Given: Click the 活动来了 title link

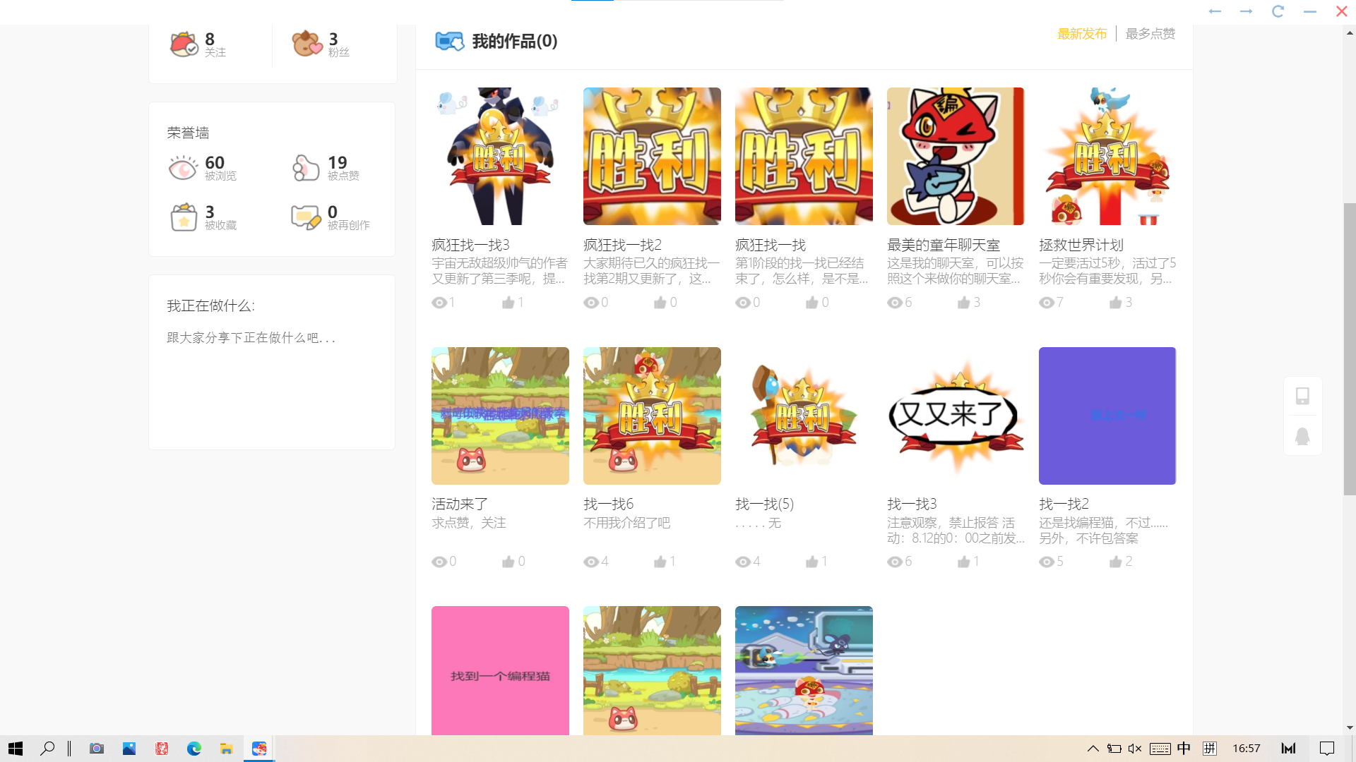Looking at the screenshot, I should [460, 504].
